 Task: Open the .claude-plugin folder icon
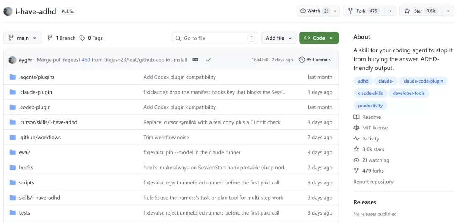(13, 92)
